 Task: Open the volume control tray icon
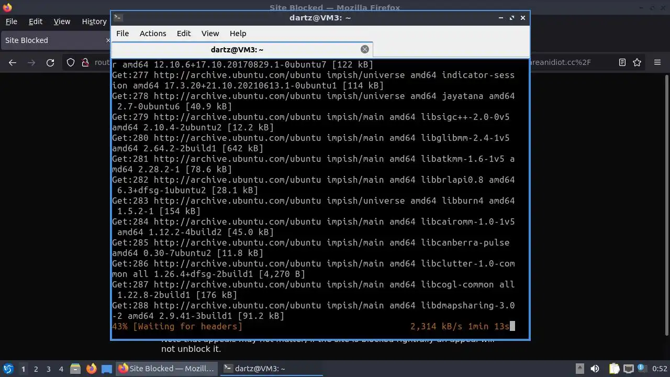pos(595,369)
